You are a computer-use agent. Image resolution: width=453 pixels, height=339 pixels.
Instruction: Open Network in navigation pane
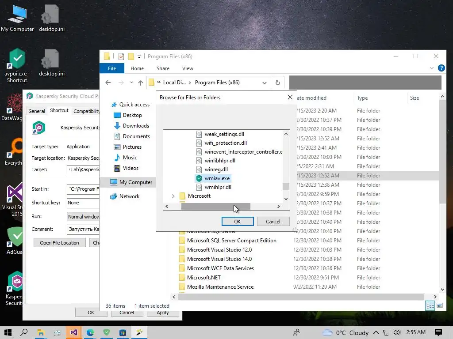pyautogui.click(x=125, y=196)
